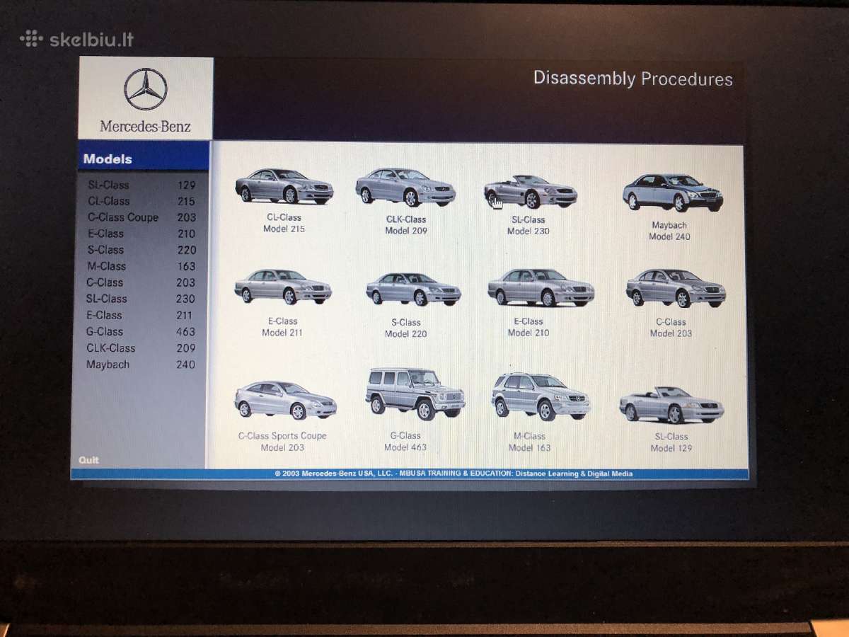
Task: Click the 'CLK-Class Model 209' caption
Action: 406,225
